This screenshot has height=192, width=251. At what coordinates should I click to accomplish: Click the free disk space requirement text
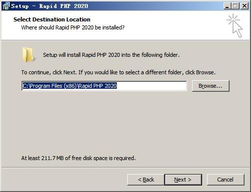click(x=78, y=158)
